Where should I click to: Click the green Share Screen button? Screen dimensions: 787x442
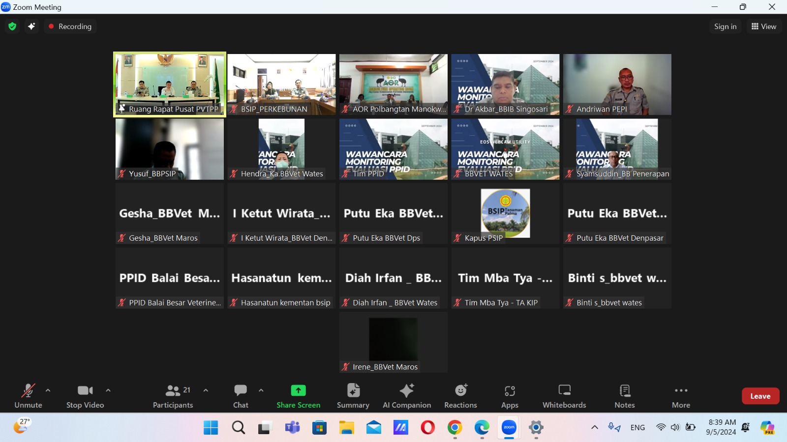(x=298, y=396)
